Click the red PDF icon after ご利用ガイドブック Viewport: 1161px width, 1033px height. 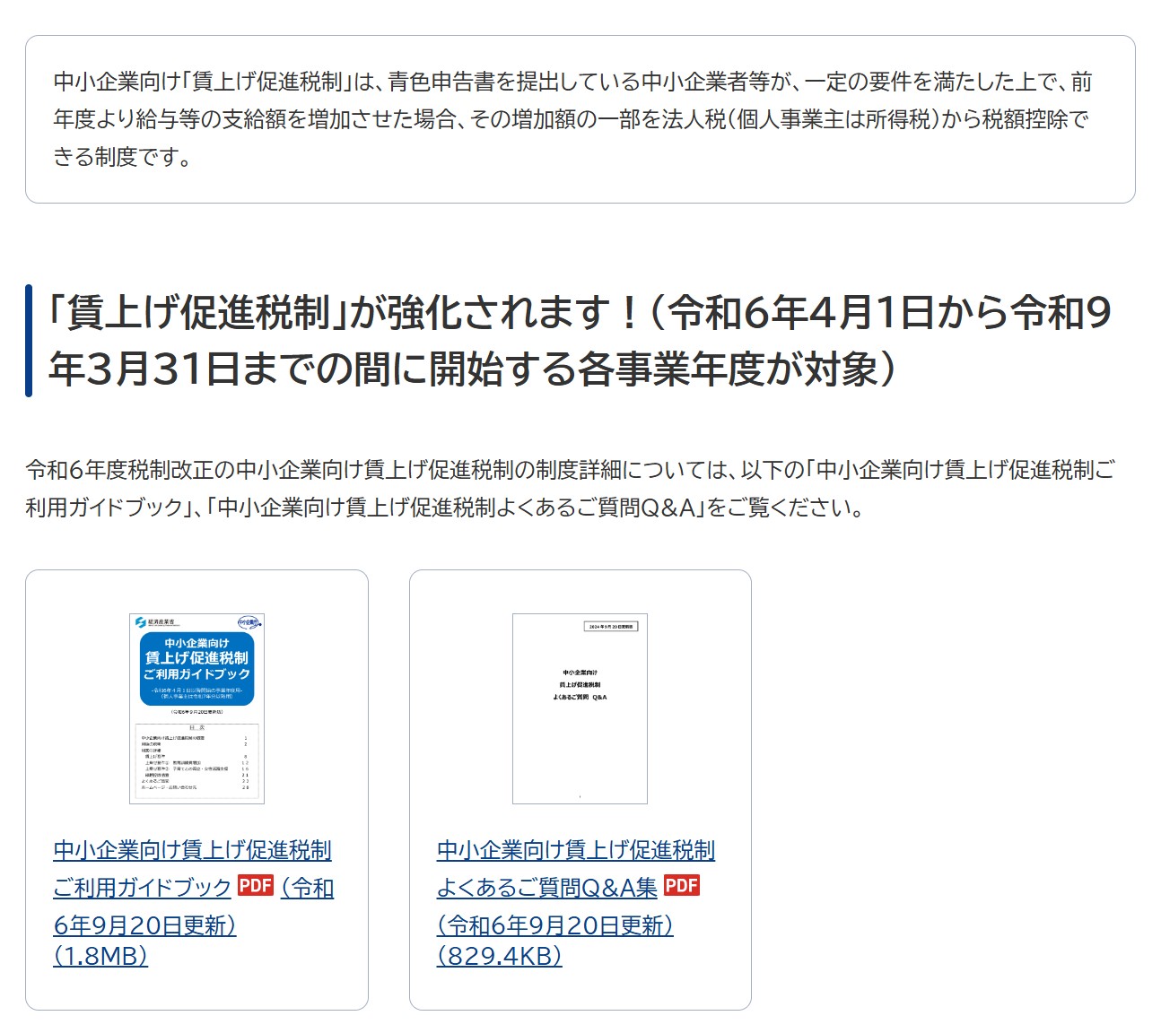[x=256, y=886]
